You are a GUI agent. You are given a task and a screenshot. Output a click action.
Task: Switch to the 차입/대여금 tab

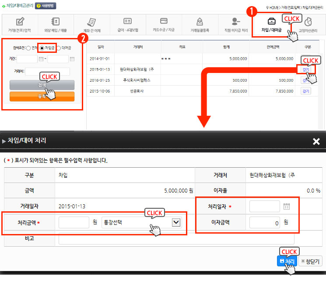(x=271, y=25)
